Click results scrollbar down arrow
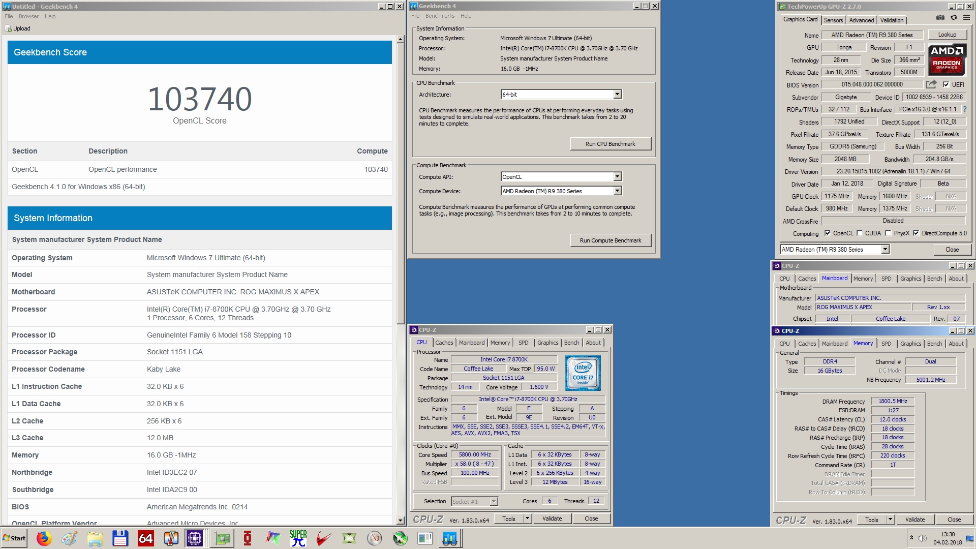The width and height of the screenshot is (976, 549). coord(401,521)
